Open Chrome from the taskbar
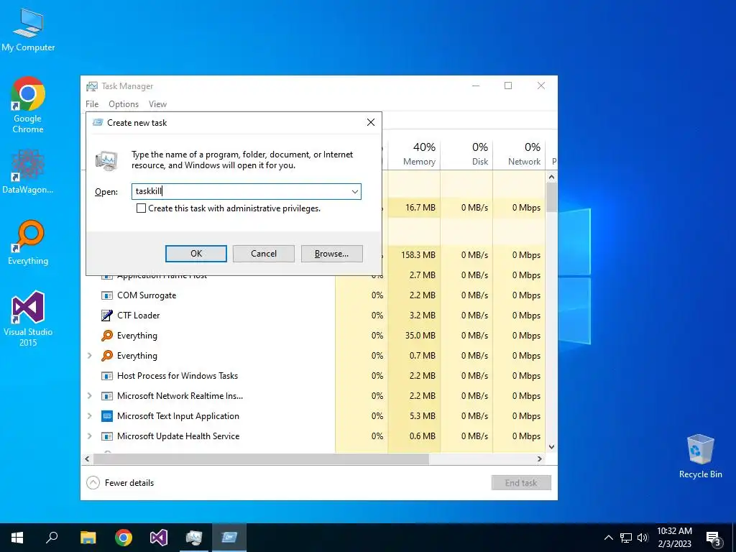The image size is (736, 552). [124, 538]
